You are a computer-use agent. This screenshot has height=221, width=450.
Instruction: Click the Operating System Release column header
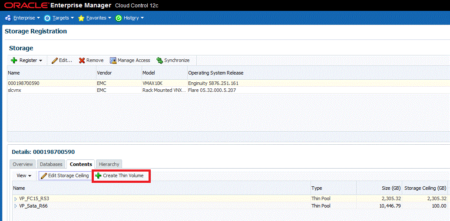215,73
